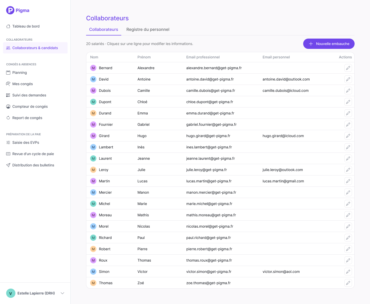The image size is (370, 304).
Task: Click the avatar circle for Estelle Lapierre
Action: coord(11,293)
